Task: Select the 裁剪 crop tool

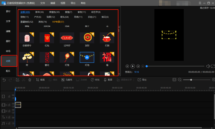Action: click(x=40, y=80)
